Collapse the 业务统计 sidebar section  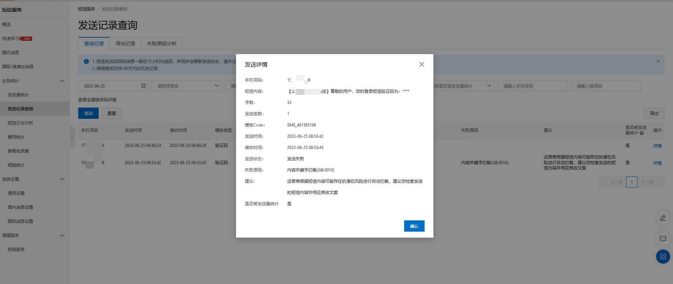(x=62, y=81)
